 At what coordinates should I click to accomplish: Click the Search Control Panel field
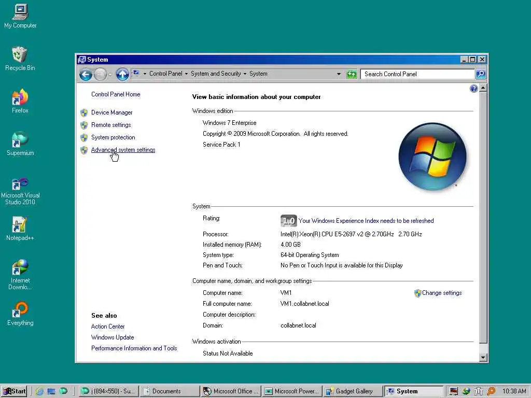[417, 74]
